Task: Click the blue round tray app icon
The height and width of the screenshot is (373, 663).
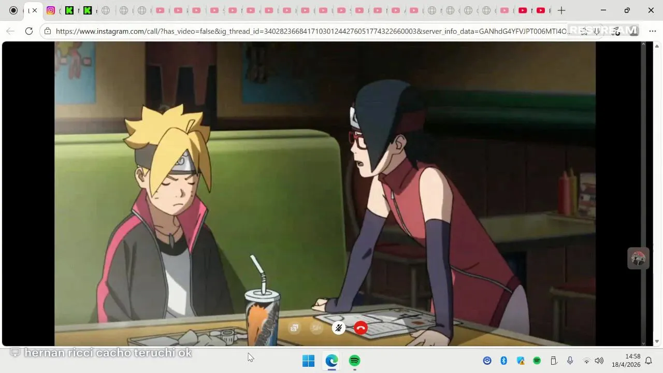Action: click(487, 361)
